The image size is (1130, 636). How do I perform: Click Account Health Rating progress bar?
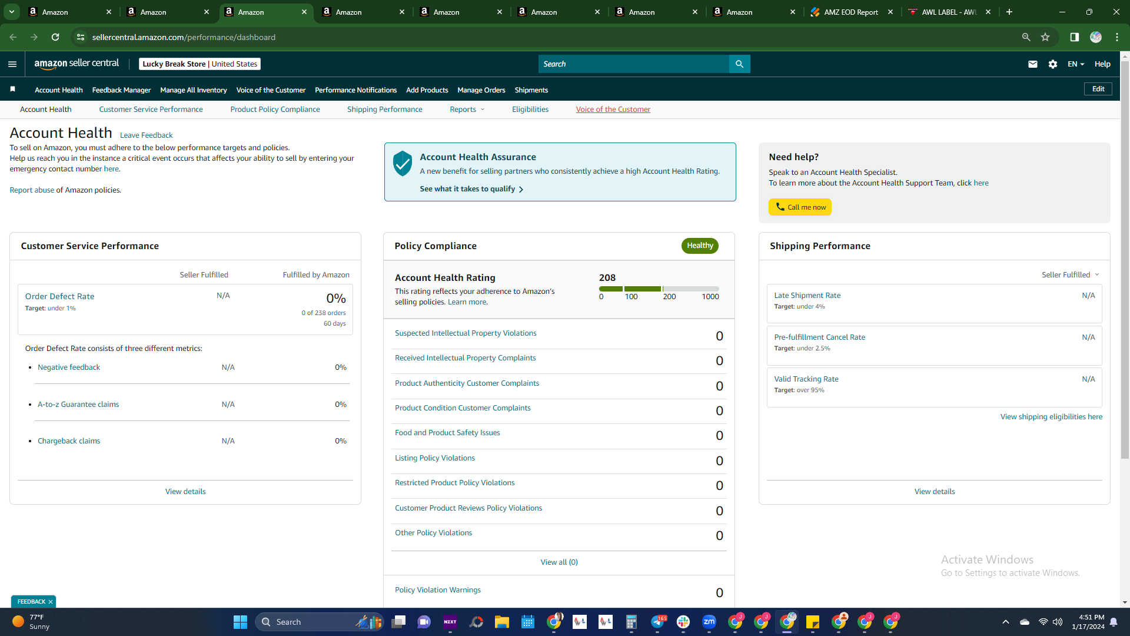pyautogui.click(x=659, y=289)
